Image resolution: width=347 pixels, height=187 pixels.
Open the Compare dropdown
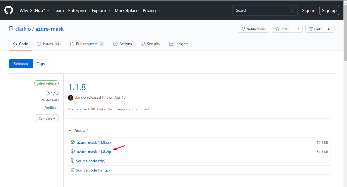pyautogui.click(x=47, y=119)
